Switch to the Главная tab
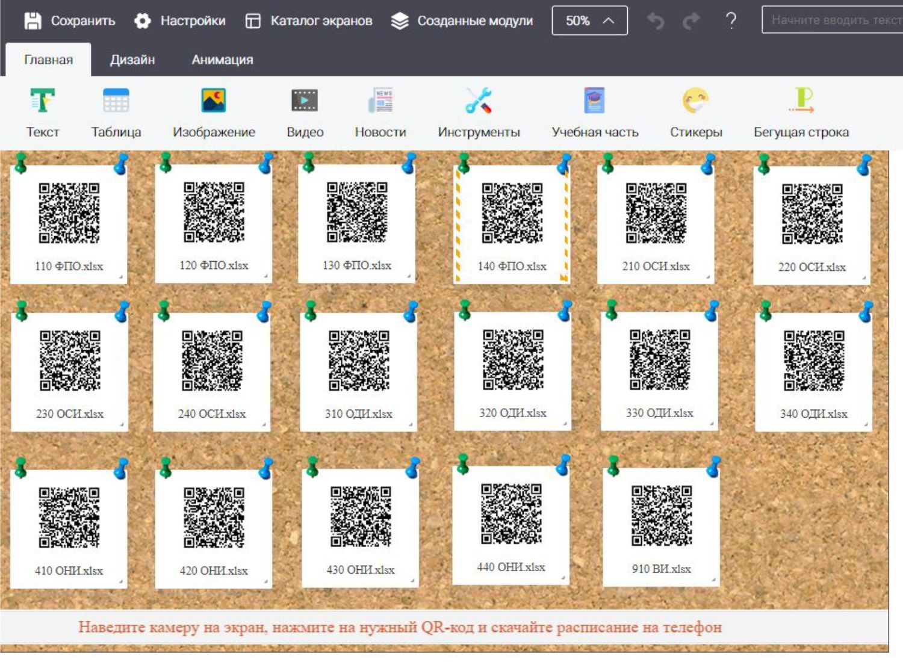The image size is (903, 662). 48,60
